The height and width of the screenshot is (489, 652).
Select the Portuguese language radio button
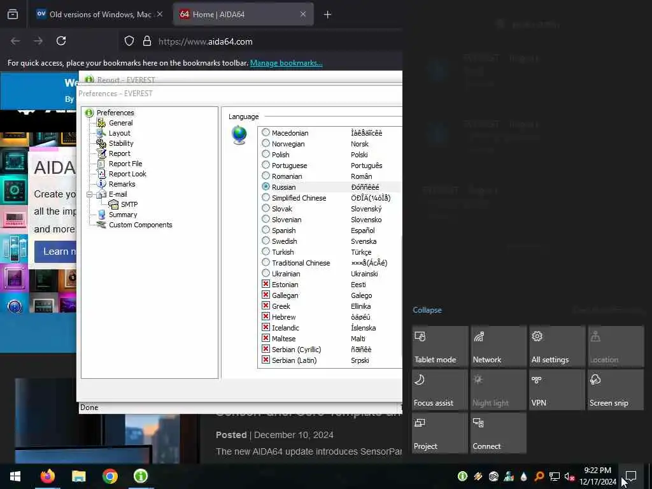[x=266, y=165]
